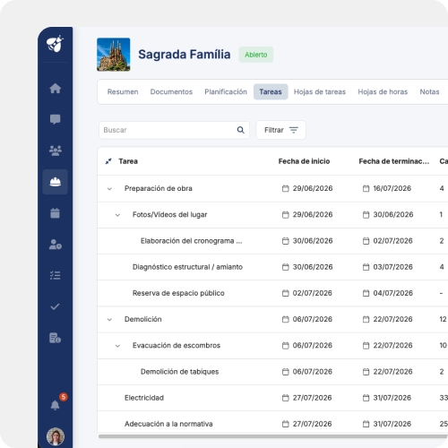Select the Tareas tab
448x448 pixels.
click(271, 91)
